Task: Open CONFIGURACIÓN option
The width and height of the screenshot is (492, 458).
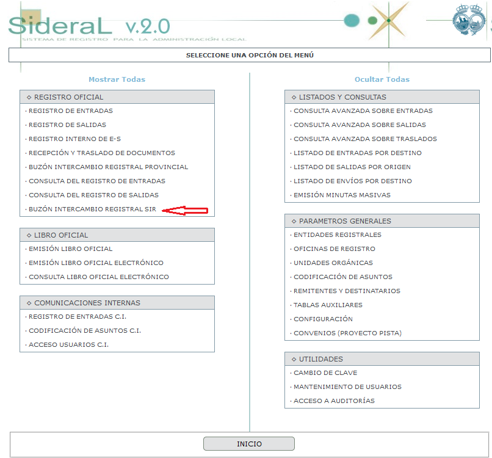Action: [323, 319]
